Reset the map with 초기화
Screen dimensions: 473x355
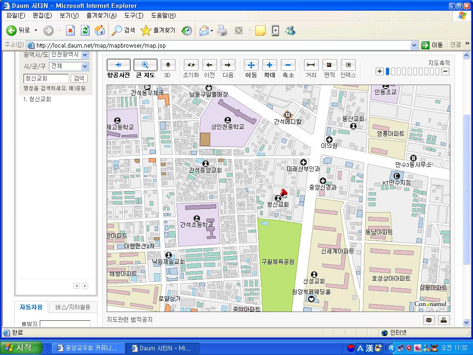coord(191,65)
